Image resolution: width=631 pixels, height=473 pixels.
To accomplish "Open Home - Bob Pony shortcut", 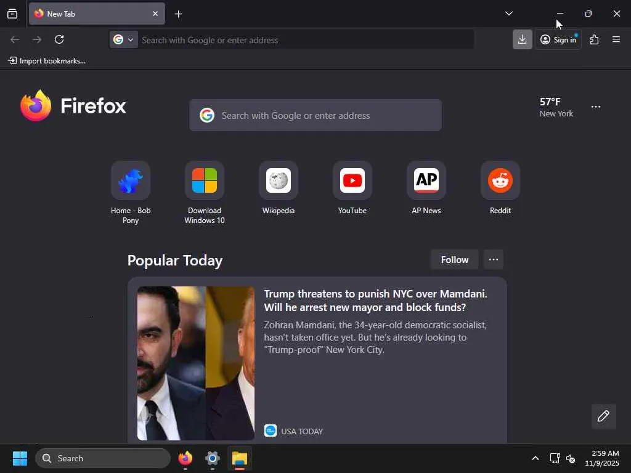I will [131, 193].
